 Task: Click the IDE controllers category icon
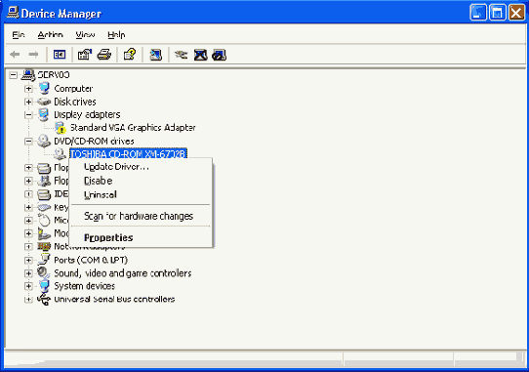[44, 194]
